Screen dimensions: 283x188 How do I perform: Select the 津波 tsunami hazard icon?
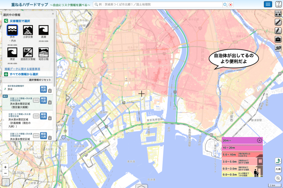[12, 52]
